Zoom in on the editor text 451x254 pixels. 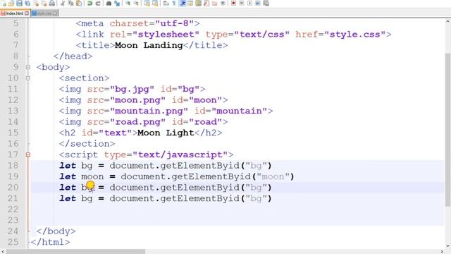point(128,4)
